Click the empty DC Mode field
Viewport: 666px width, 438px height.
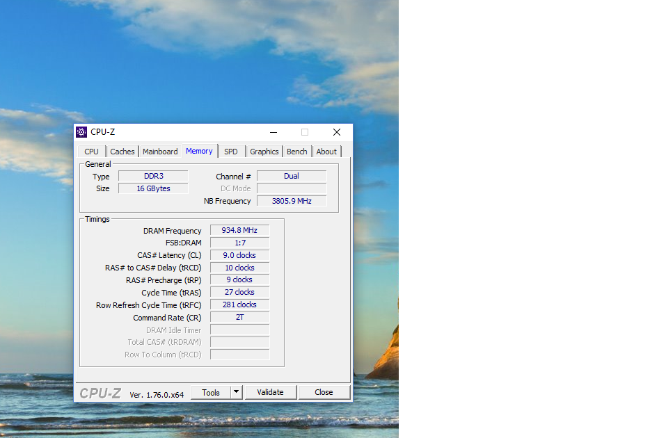click(x=292, y=188)
